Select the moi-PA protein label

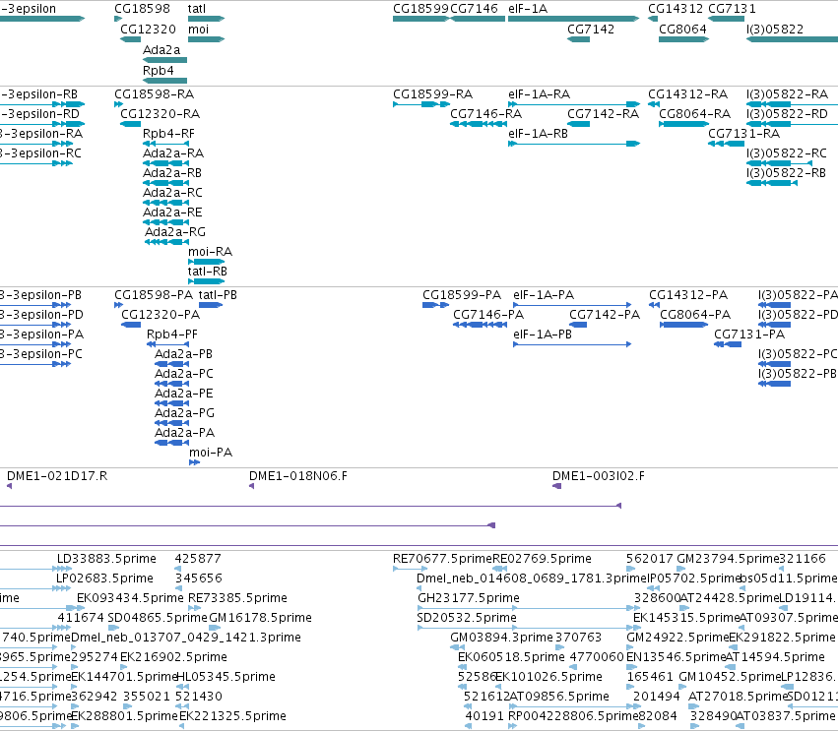211,453
